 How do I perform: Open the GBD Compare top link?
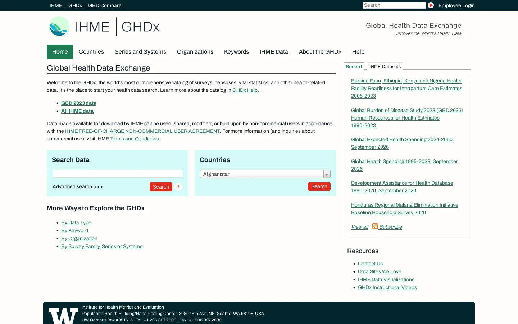105,5
